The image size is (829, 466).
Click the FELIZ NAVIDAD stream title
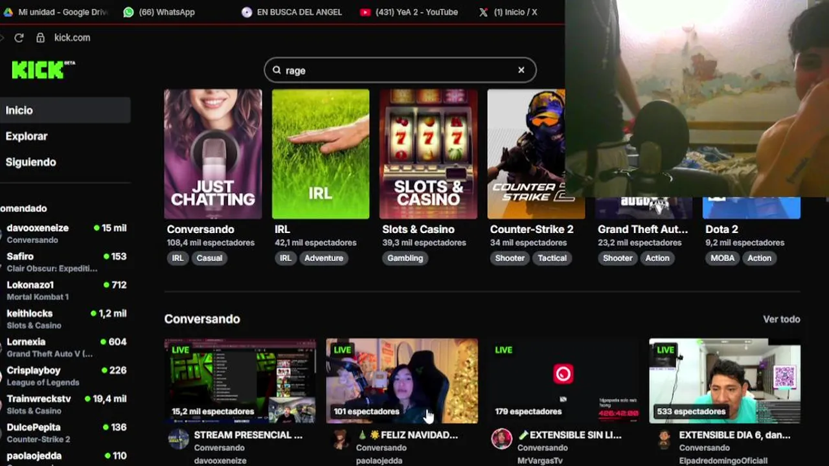point(407,435)
